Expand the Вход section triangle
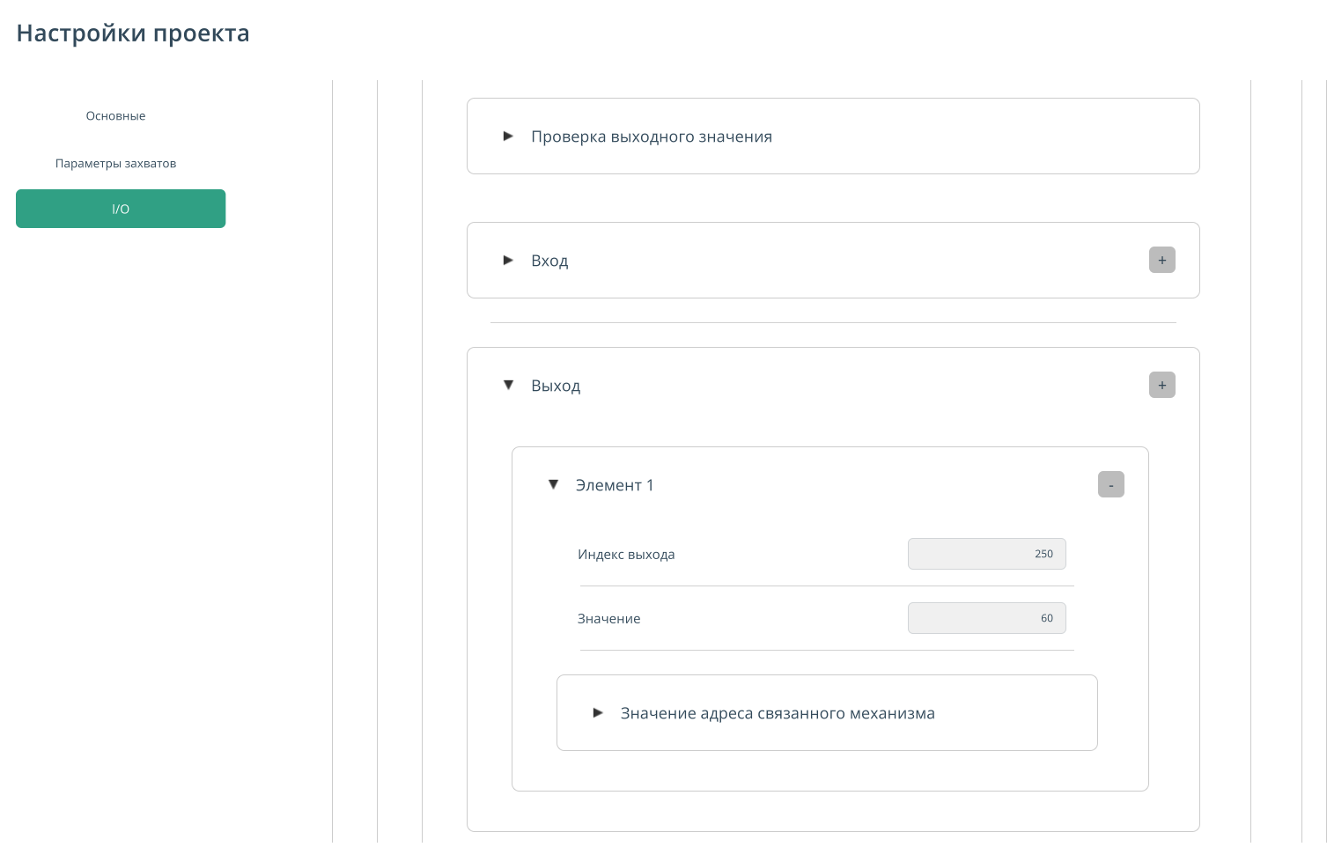Image resolution: width=1327 pixels, height=847 pixels. coord(508,261)
